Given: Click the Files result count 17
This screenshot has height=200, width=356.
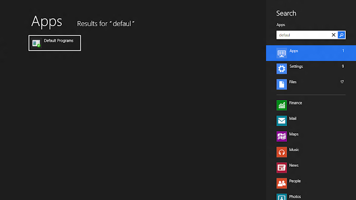Looking at the screenshot, I should pyautogui.click(x=342, y=82).
